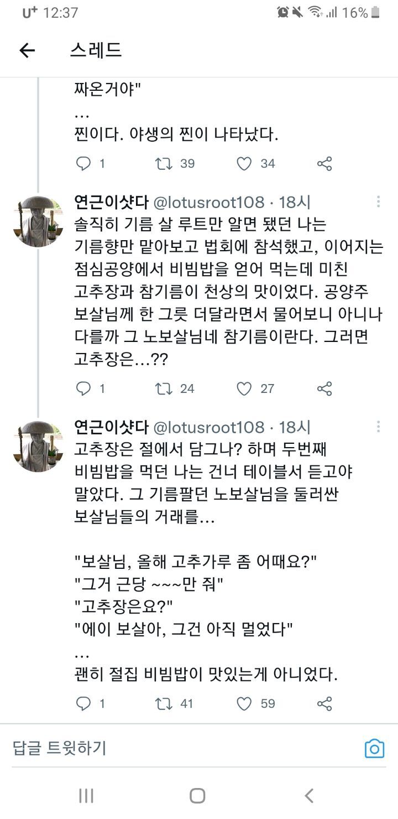Open more options on the 고추장은 절에서 tweet
This screenshot has height=819, width=398.
click(379, 427)
